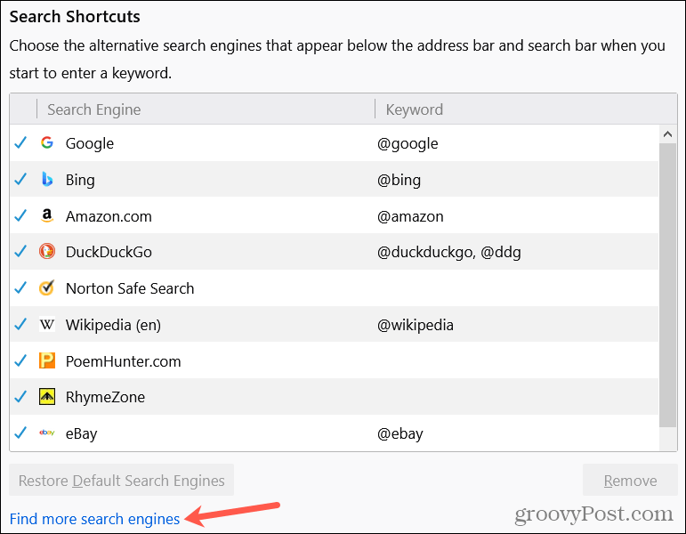Click the @amazon keyword cell
686x534 pixels.
coord(410,216)
